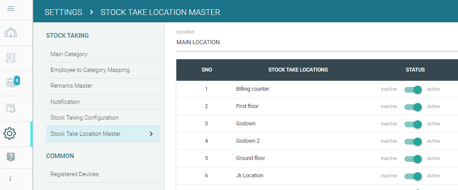Click the SETTINGS breadcrumb link
Viewport: 458px width, 190px height.
click(63, 12)
